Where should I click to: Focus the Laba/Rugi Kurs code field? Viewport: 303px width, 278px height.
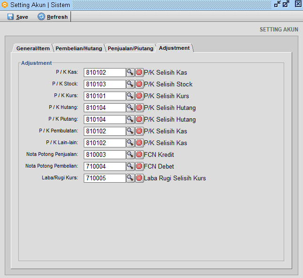point(104,178)
